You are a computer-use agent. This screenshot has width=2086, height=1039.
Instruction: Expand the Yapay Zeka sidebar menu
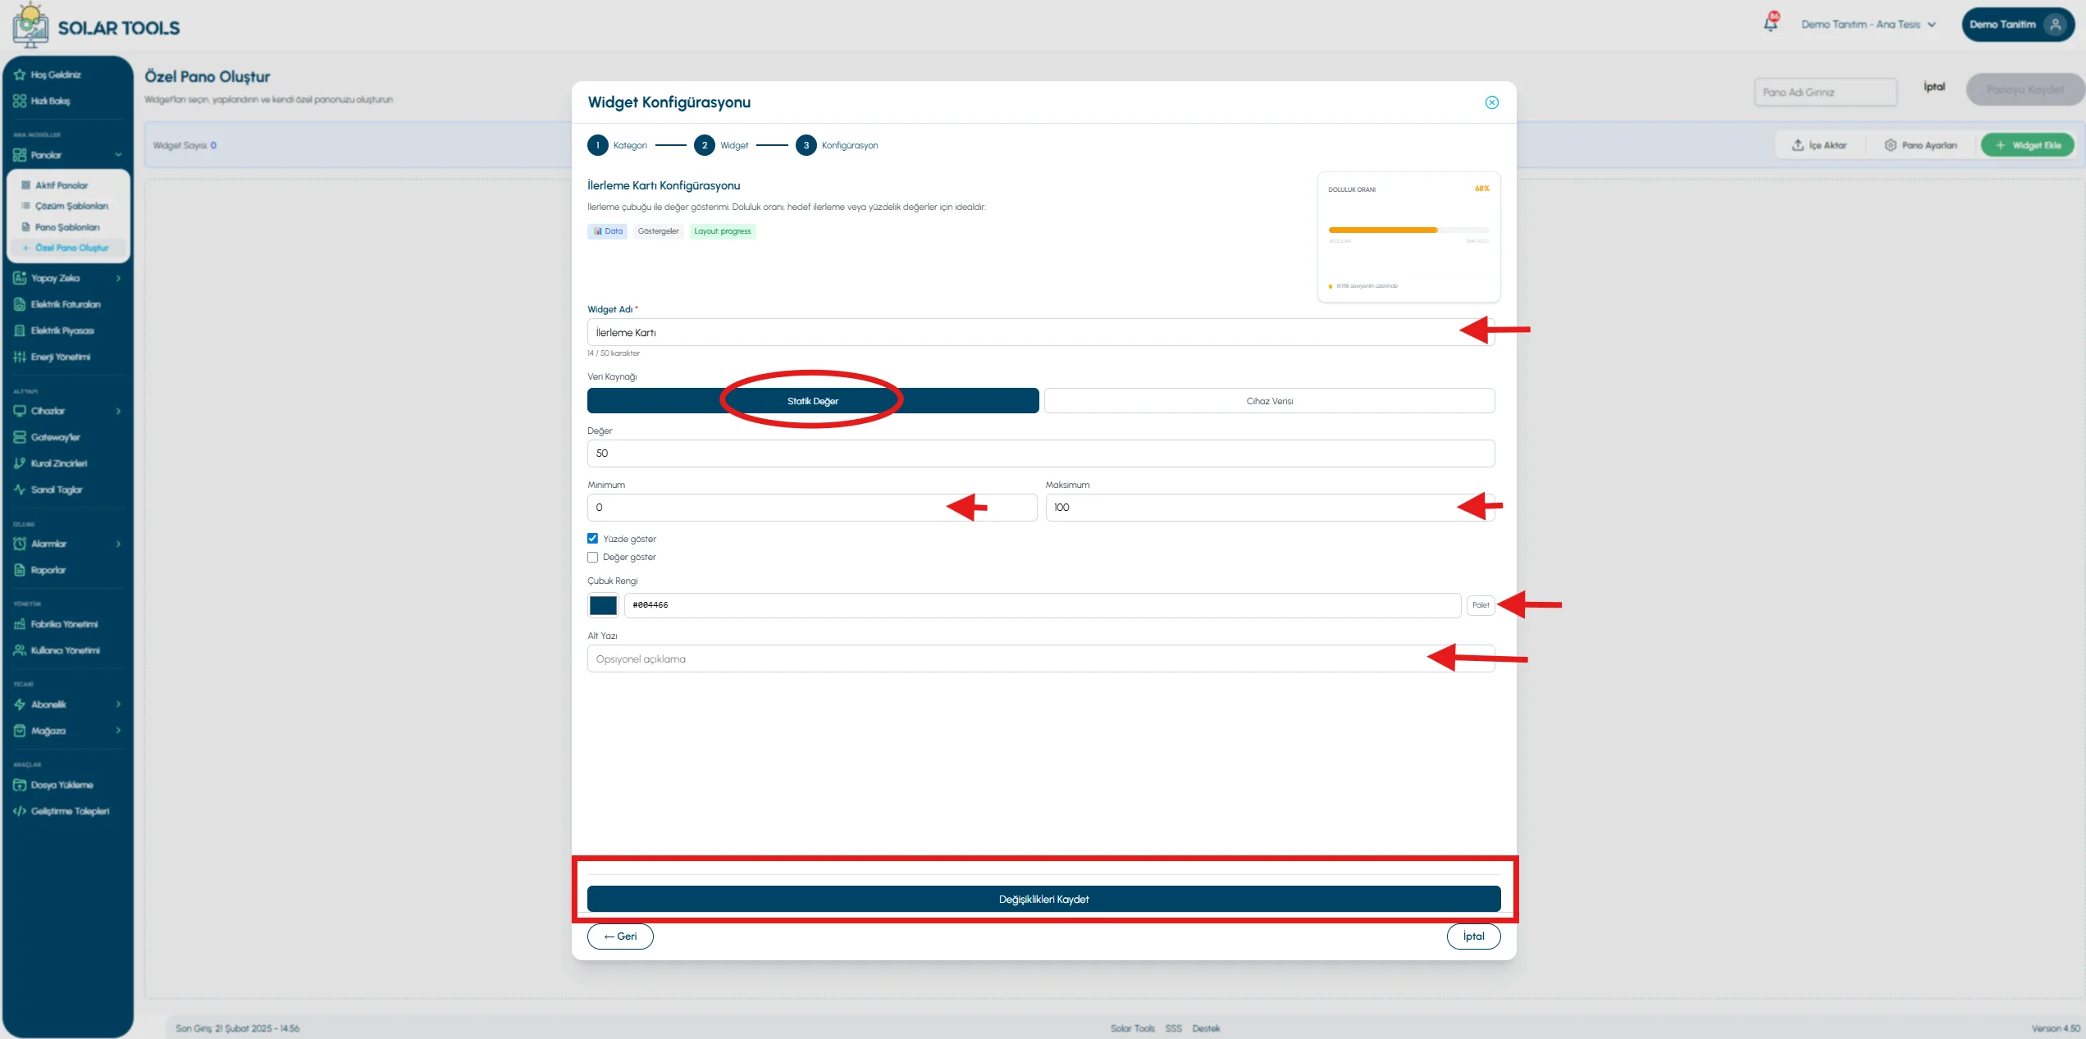[67, 278]
